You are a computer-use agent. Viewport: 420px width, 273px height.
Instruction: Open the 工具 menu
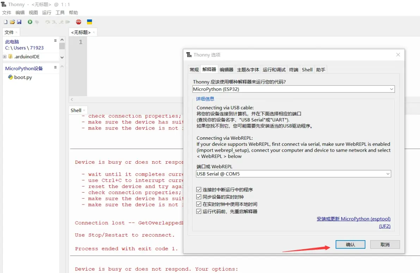[x=60, y=13]
